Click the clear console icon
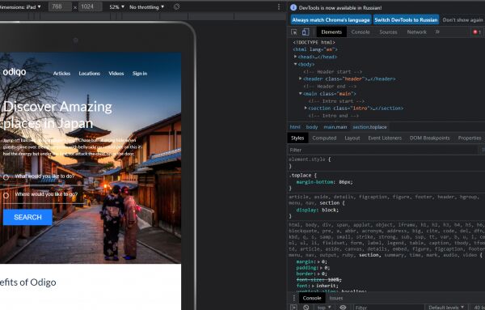This screenshot has height=310, width=485. (306, 308)
